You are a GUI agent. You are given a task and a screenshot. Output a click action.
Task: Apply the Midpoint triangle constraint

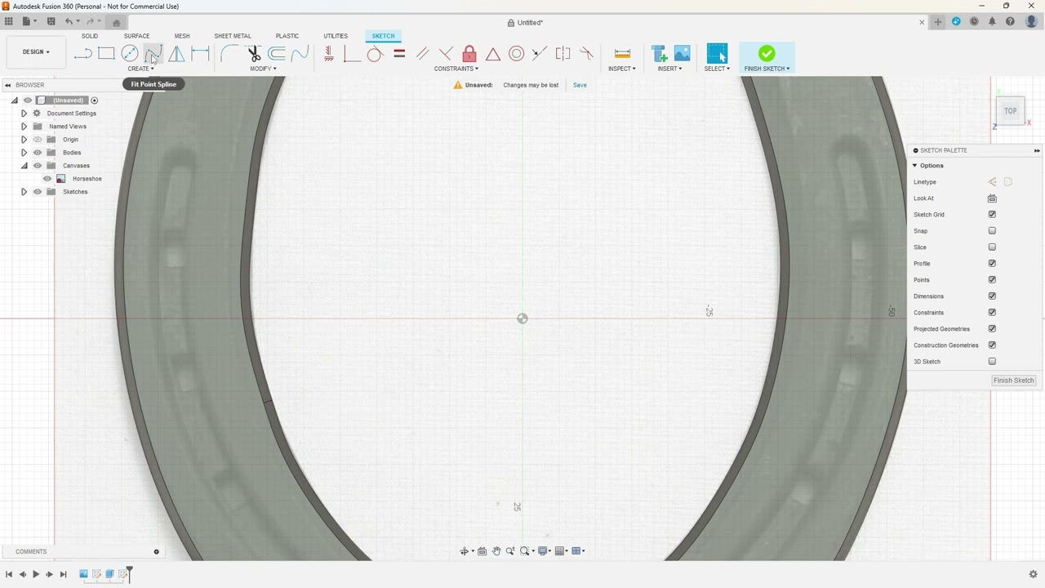(x=493, y=54)
